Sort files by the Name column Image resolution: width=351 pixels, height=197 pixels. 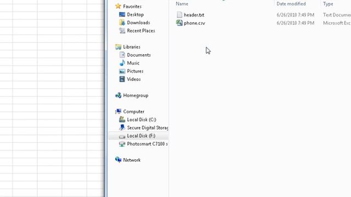[182, 4]
